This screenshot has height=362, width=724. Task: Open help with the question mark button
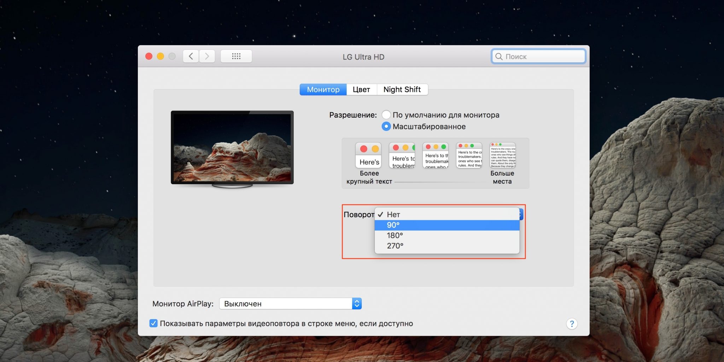(x=572, y=323)
